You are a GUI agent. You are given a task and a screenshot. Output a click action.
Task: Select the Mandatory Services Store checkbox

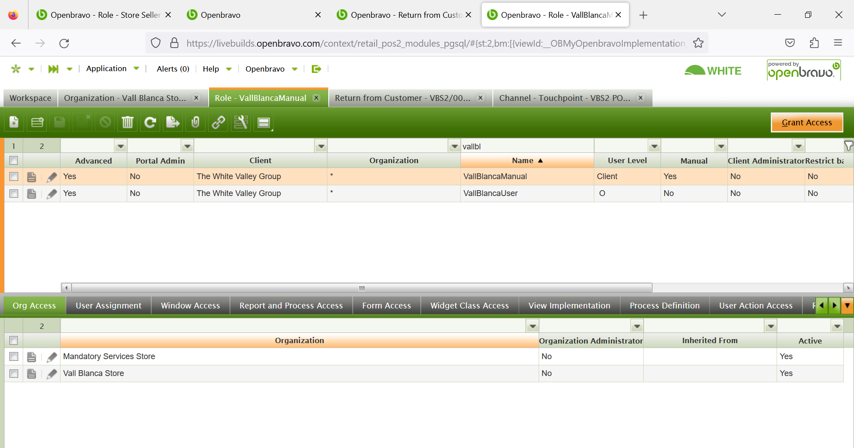(14, 357)
